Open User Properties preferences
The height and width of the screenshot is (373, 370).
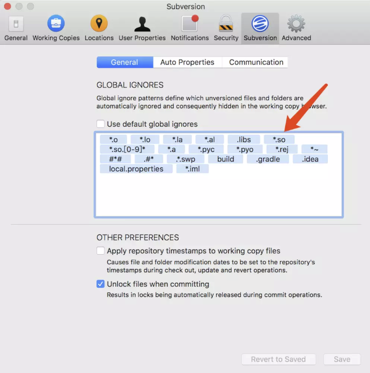tap(142, 28)
